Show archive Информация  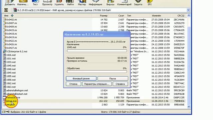(x=96, y=3)
